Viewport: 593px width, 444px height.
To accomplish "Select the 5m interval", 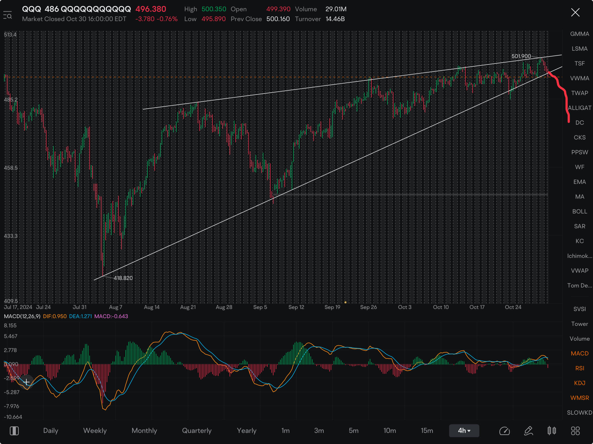I will 353,431.
